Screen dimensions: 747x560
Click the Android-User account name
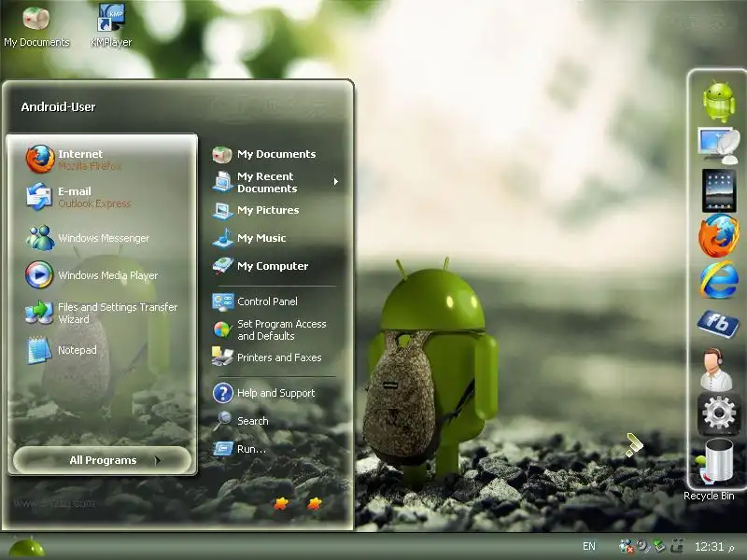58,107
